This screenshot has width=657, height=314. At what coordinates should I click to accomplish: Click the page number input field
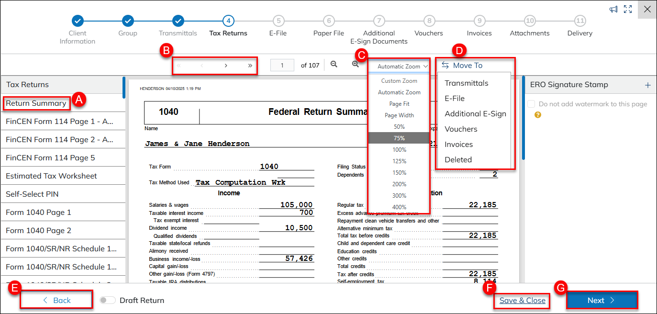tap(282, 65)
